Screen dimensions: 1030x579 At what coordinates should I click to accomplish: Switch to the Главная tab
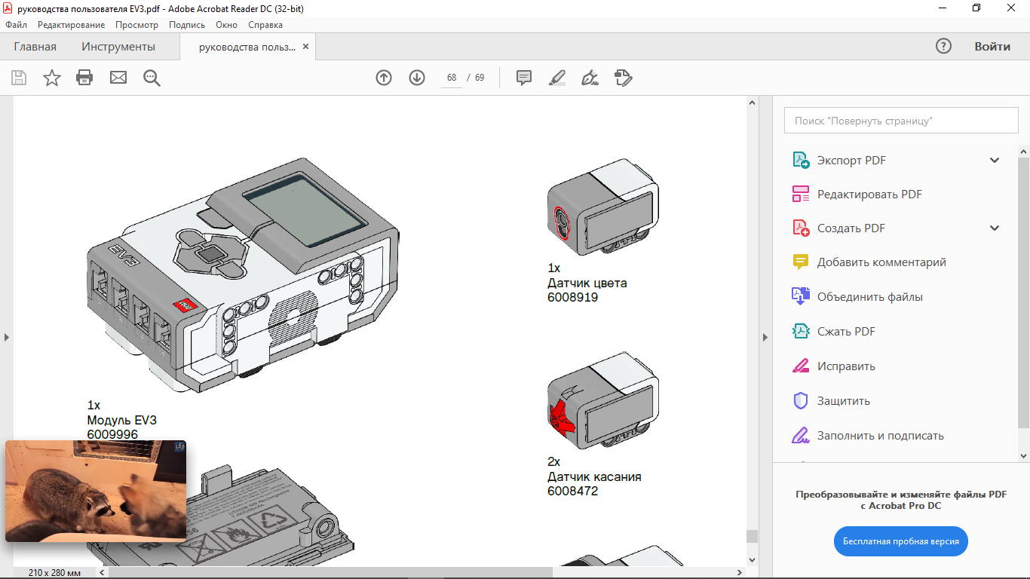click(x=35, y=46)
